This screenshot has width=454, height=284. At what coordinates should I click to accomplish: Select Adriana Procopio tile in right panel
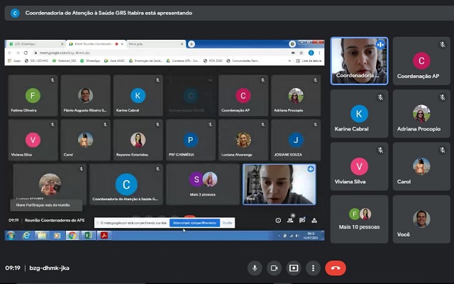[x=421, y=114]
